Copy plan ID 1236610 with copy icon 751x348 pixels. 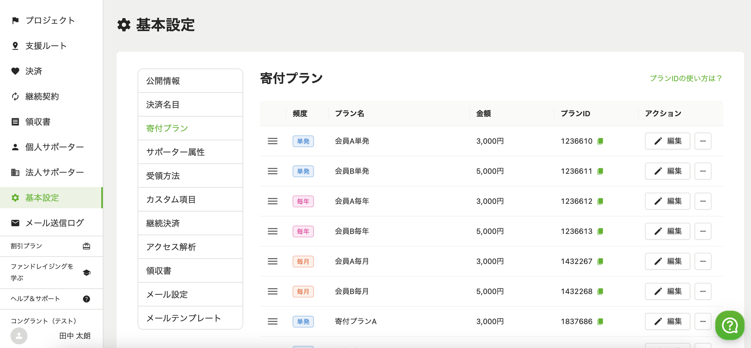click(x=600, y=141)
